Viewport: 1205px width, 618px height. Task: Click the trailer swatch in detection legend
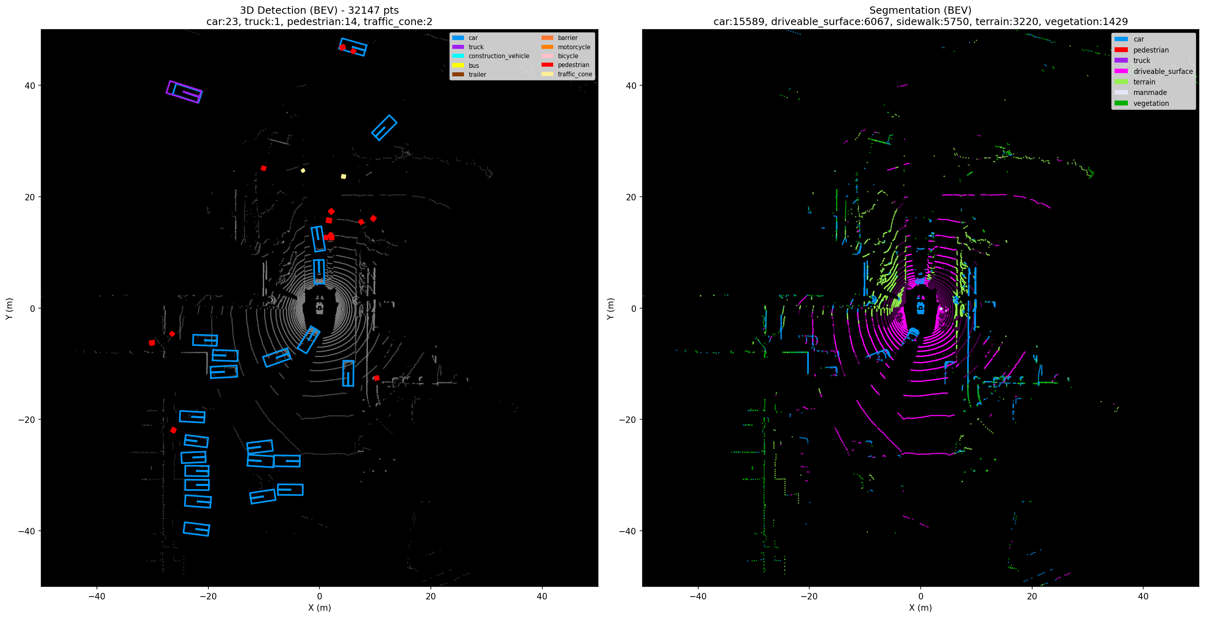(x=458, y=74)
